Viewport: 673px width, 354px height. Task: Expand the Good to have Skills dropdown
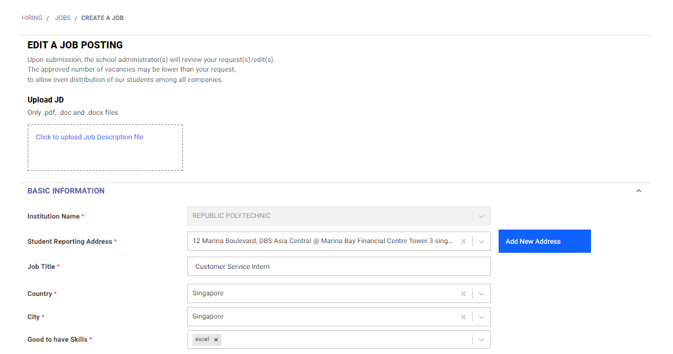click(x=481, y=339)
